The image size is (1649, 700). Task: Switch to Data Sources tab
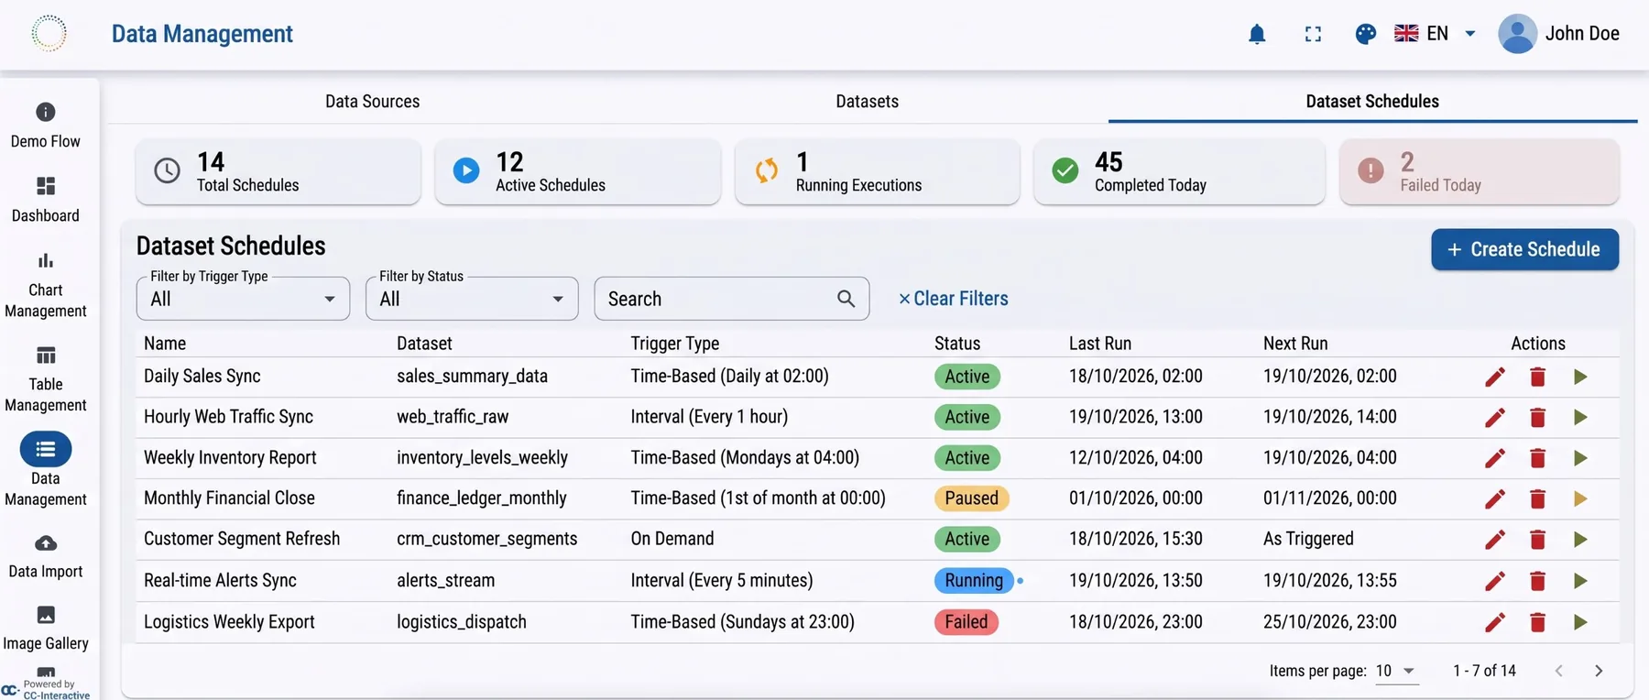[373, 102]
